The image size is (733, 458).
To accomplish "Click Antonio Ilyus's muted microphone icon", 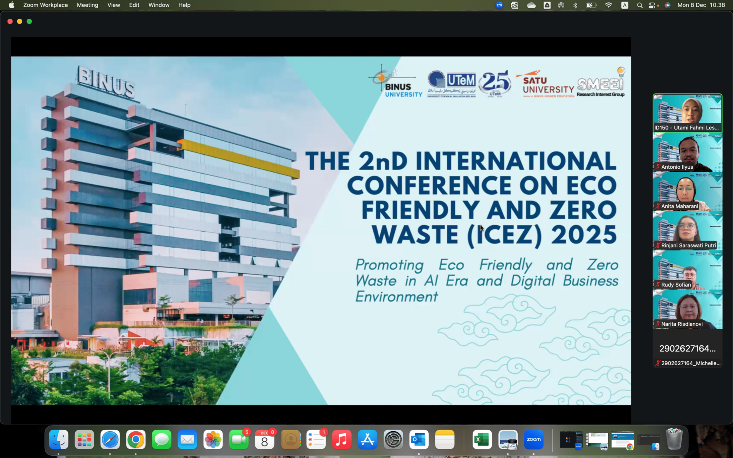I will (x=657, y=167).
